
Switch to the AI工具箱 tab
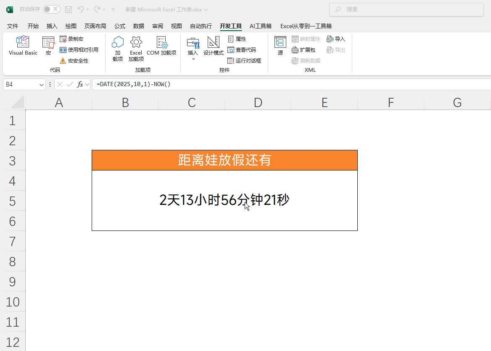[x=261, y=26]
